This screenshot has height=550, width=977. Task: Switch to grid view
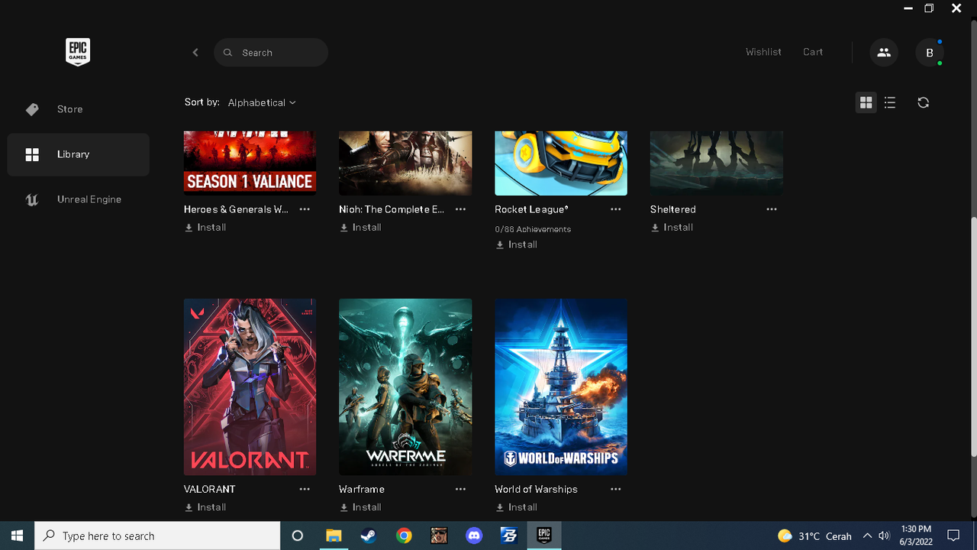(866, 102)
